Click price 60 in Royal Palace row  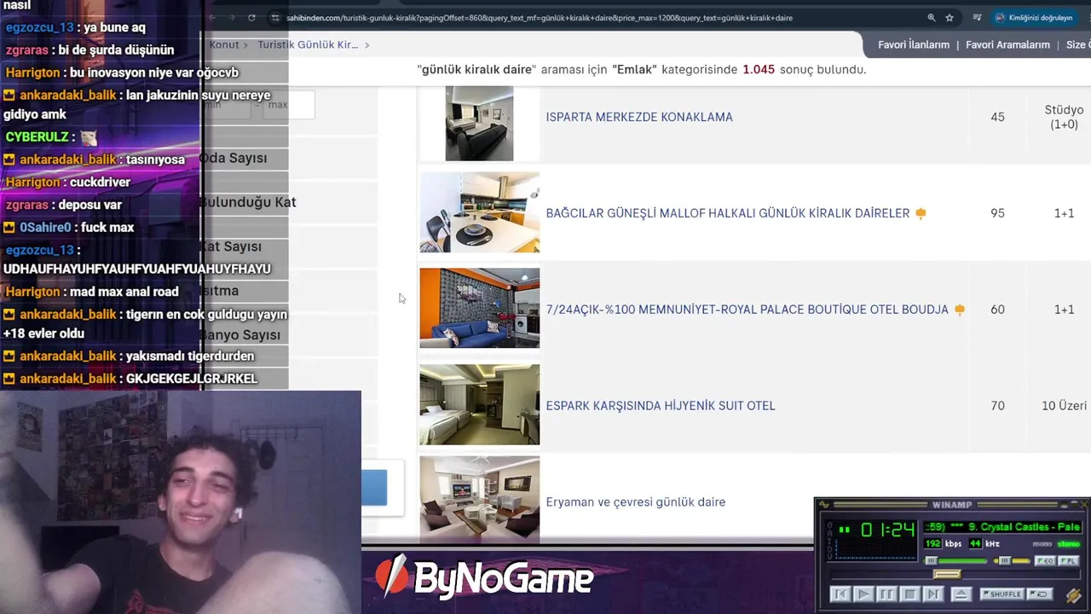pos(997,310)
